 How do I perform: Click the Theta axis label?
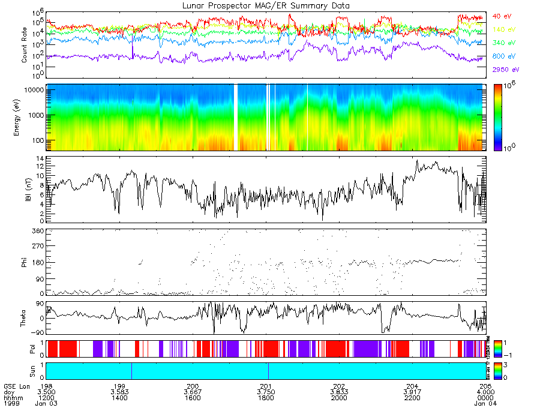[x=23, y=318]
